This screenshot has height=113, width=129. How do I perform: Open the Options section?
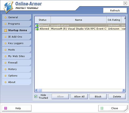pos(17,76)
